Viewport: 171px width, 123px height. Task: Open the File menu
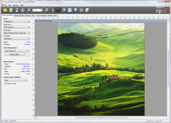6,5
